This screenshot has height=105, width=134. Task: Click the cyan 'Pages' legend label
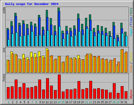pos(131,32)
